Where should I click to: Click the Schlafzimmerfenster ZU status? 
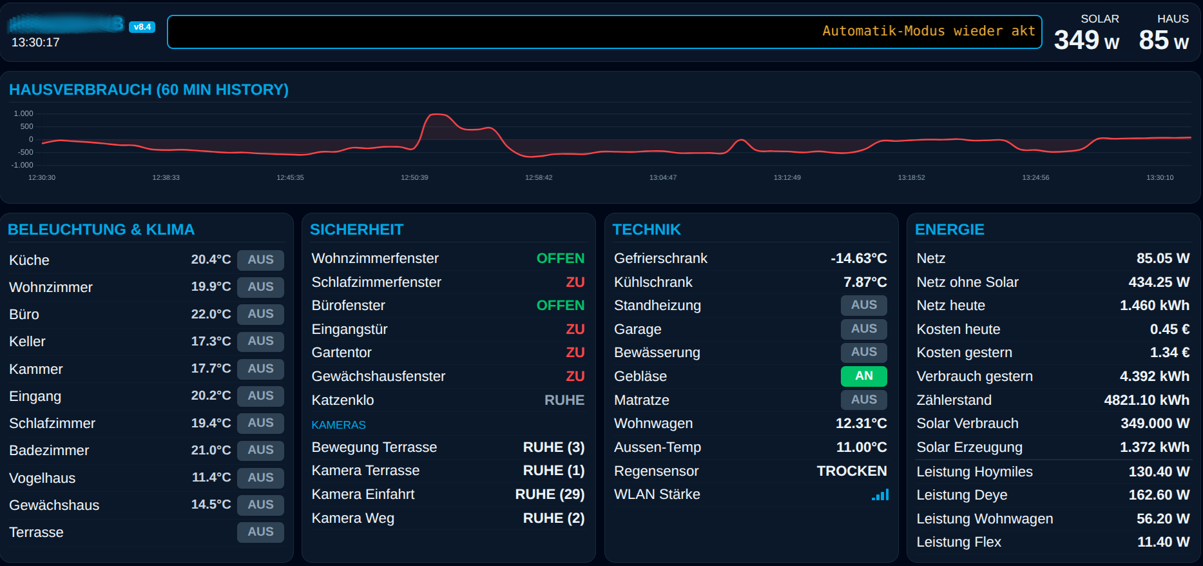click(575, 282)
